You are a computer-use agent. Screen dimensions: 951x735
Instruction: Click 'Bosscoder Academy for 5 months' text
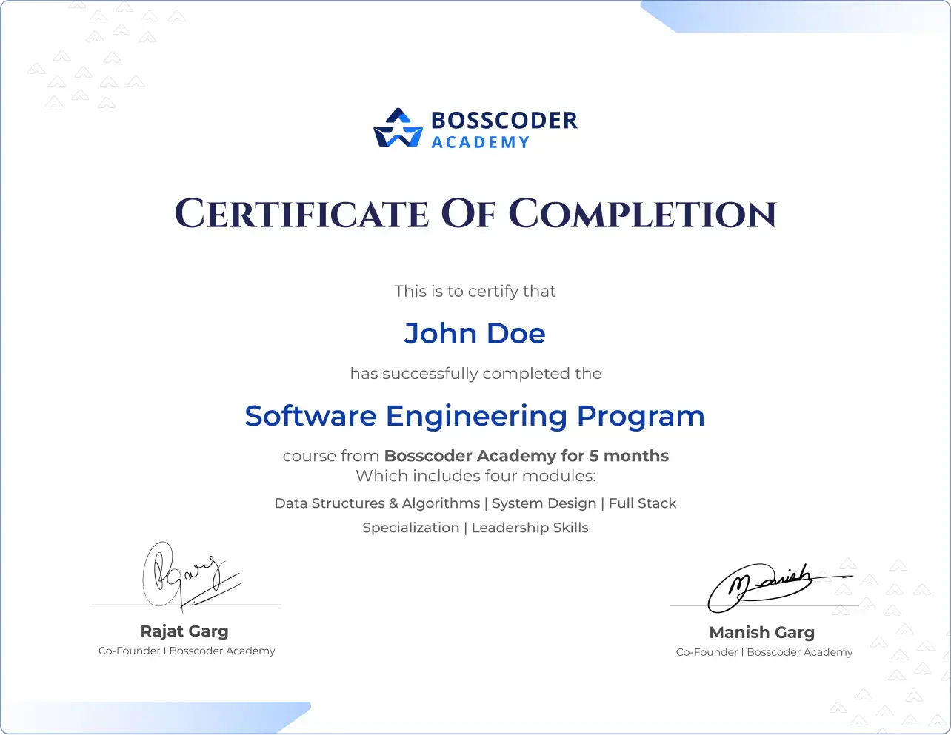(527, 456)
